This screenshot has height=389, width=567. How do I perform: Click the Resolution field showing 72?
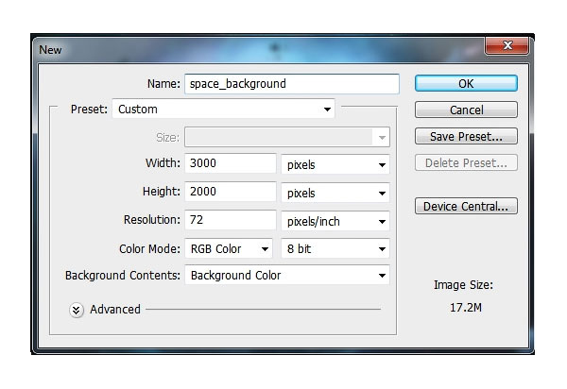pos(230,220)
